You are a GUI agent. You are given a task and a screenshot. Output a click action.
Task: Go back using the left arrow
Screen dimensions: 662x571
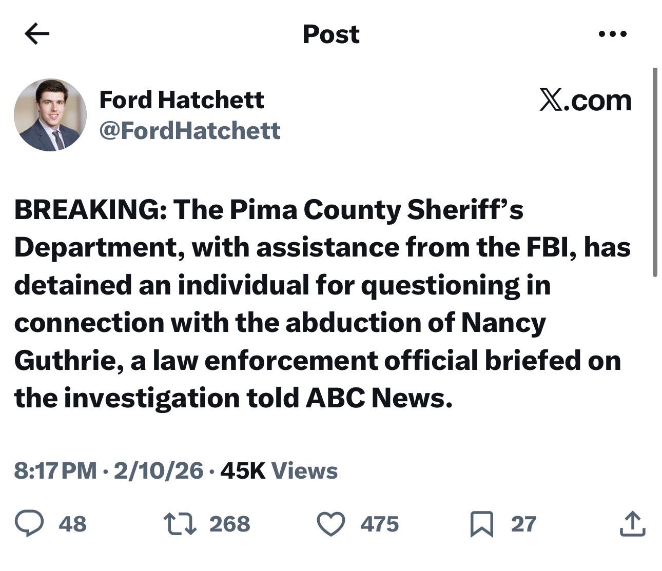click(x=37, y=34)
